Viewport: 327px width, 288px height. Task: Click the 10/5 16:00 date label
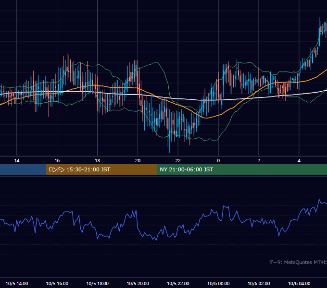[57, 283]
